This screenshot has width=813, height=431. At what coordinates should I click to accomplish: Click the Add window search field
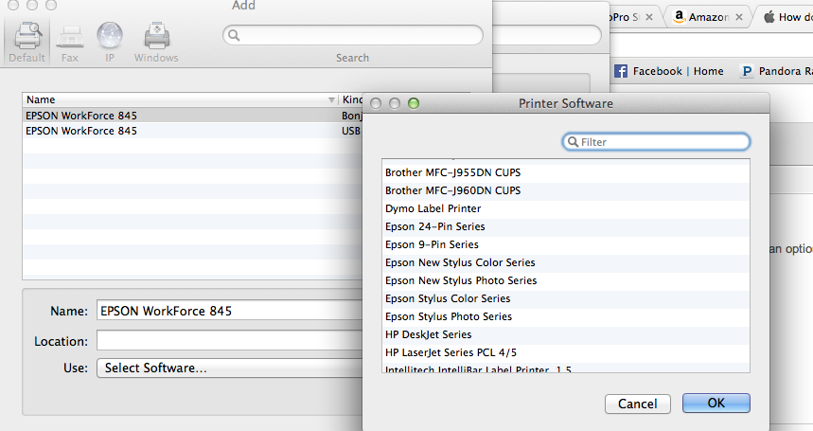[353, 35]
